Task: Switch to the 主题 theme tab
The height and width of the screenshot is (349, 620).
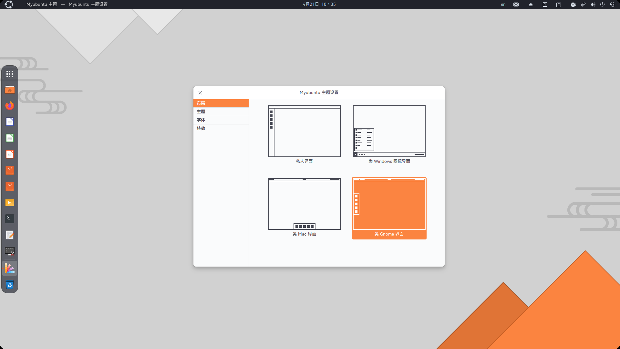Action: (221, 111)
